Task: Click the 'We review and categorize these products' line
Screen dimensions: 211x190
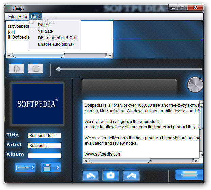Action: point(122,122)
